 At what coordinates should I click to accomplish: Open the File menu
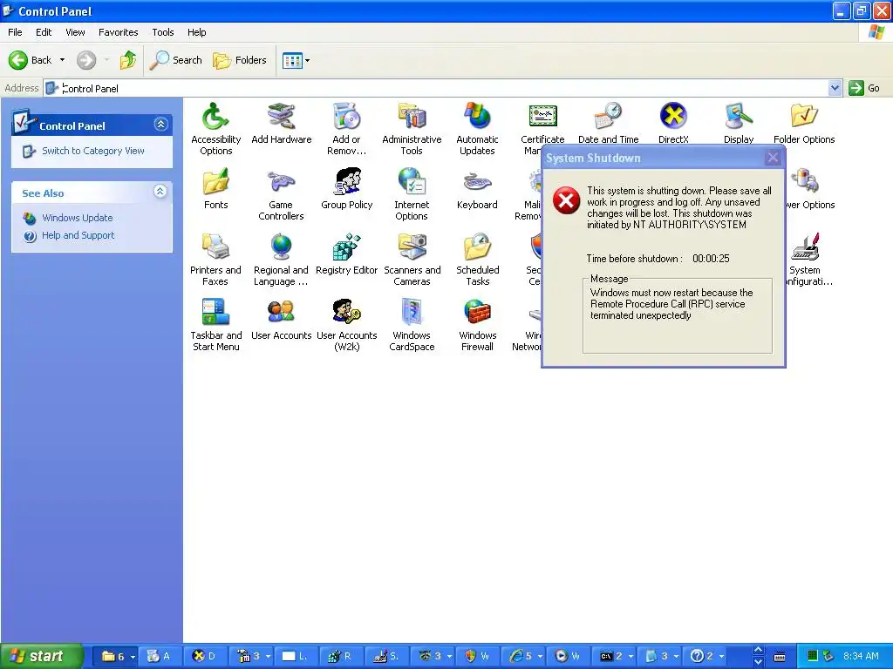pos(15,32)
